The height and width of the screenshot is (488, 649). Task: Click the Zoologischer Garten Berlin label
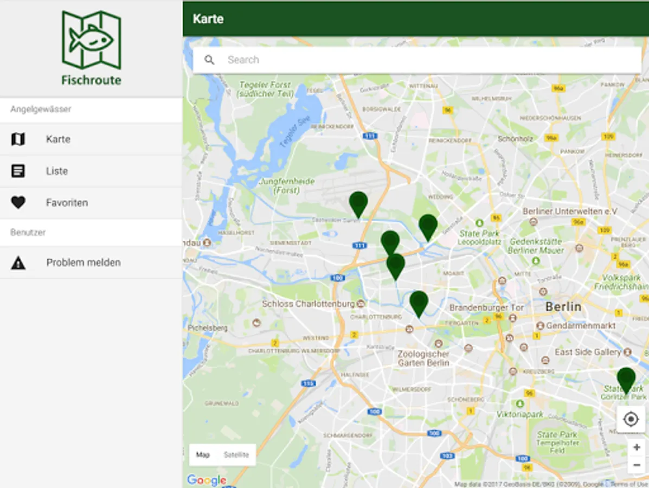[x=423, y=358]
